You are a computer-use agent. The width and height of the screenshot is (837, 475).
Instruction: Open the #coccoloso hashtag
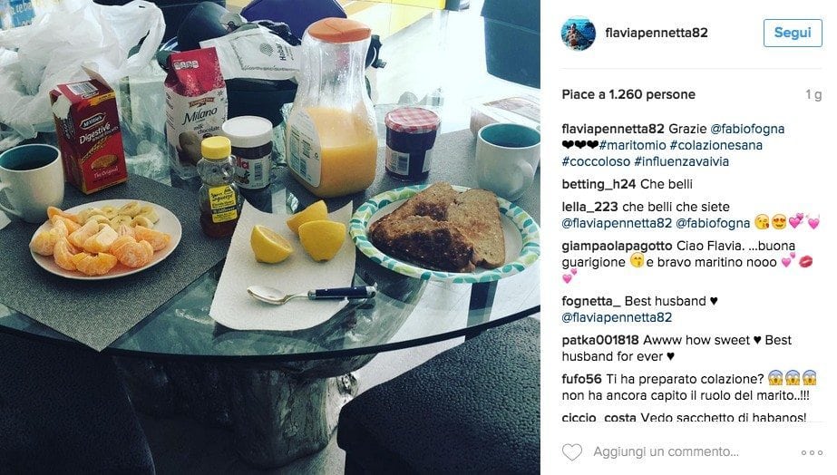[x=596, y=161]
